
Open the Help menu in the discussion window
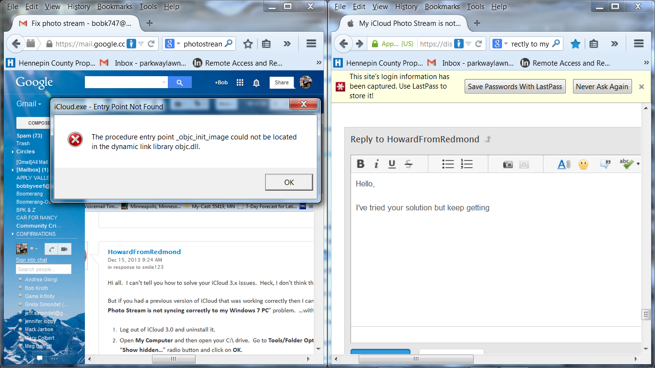(x=499, y=7)
